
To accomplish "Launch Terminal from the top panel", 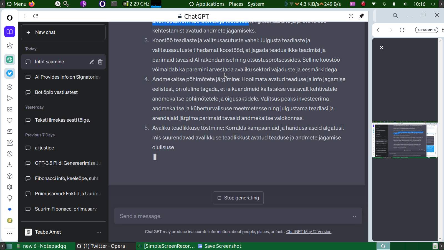I will (114, 4).
